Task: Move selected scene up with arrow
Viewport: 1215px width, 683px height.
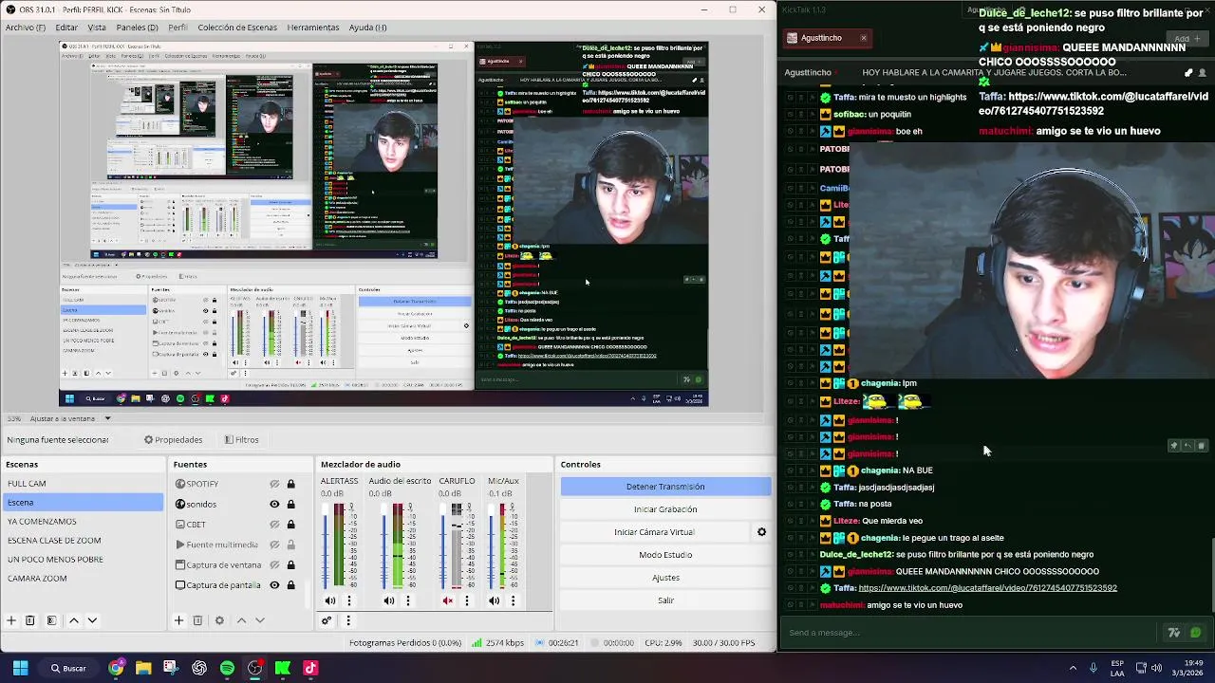Action: [73, 620]
